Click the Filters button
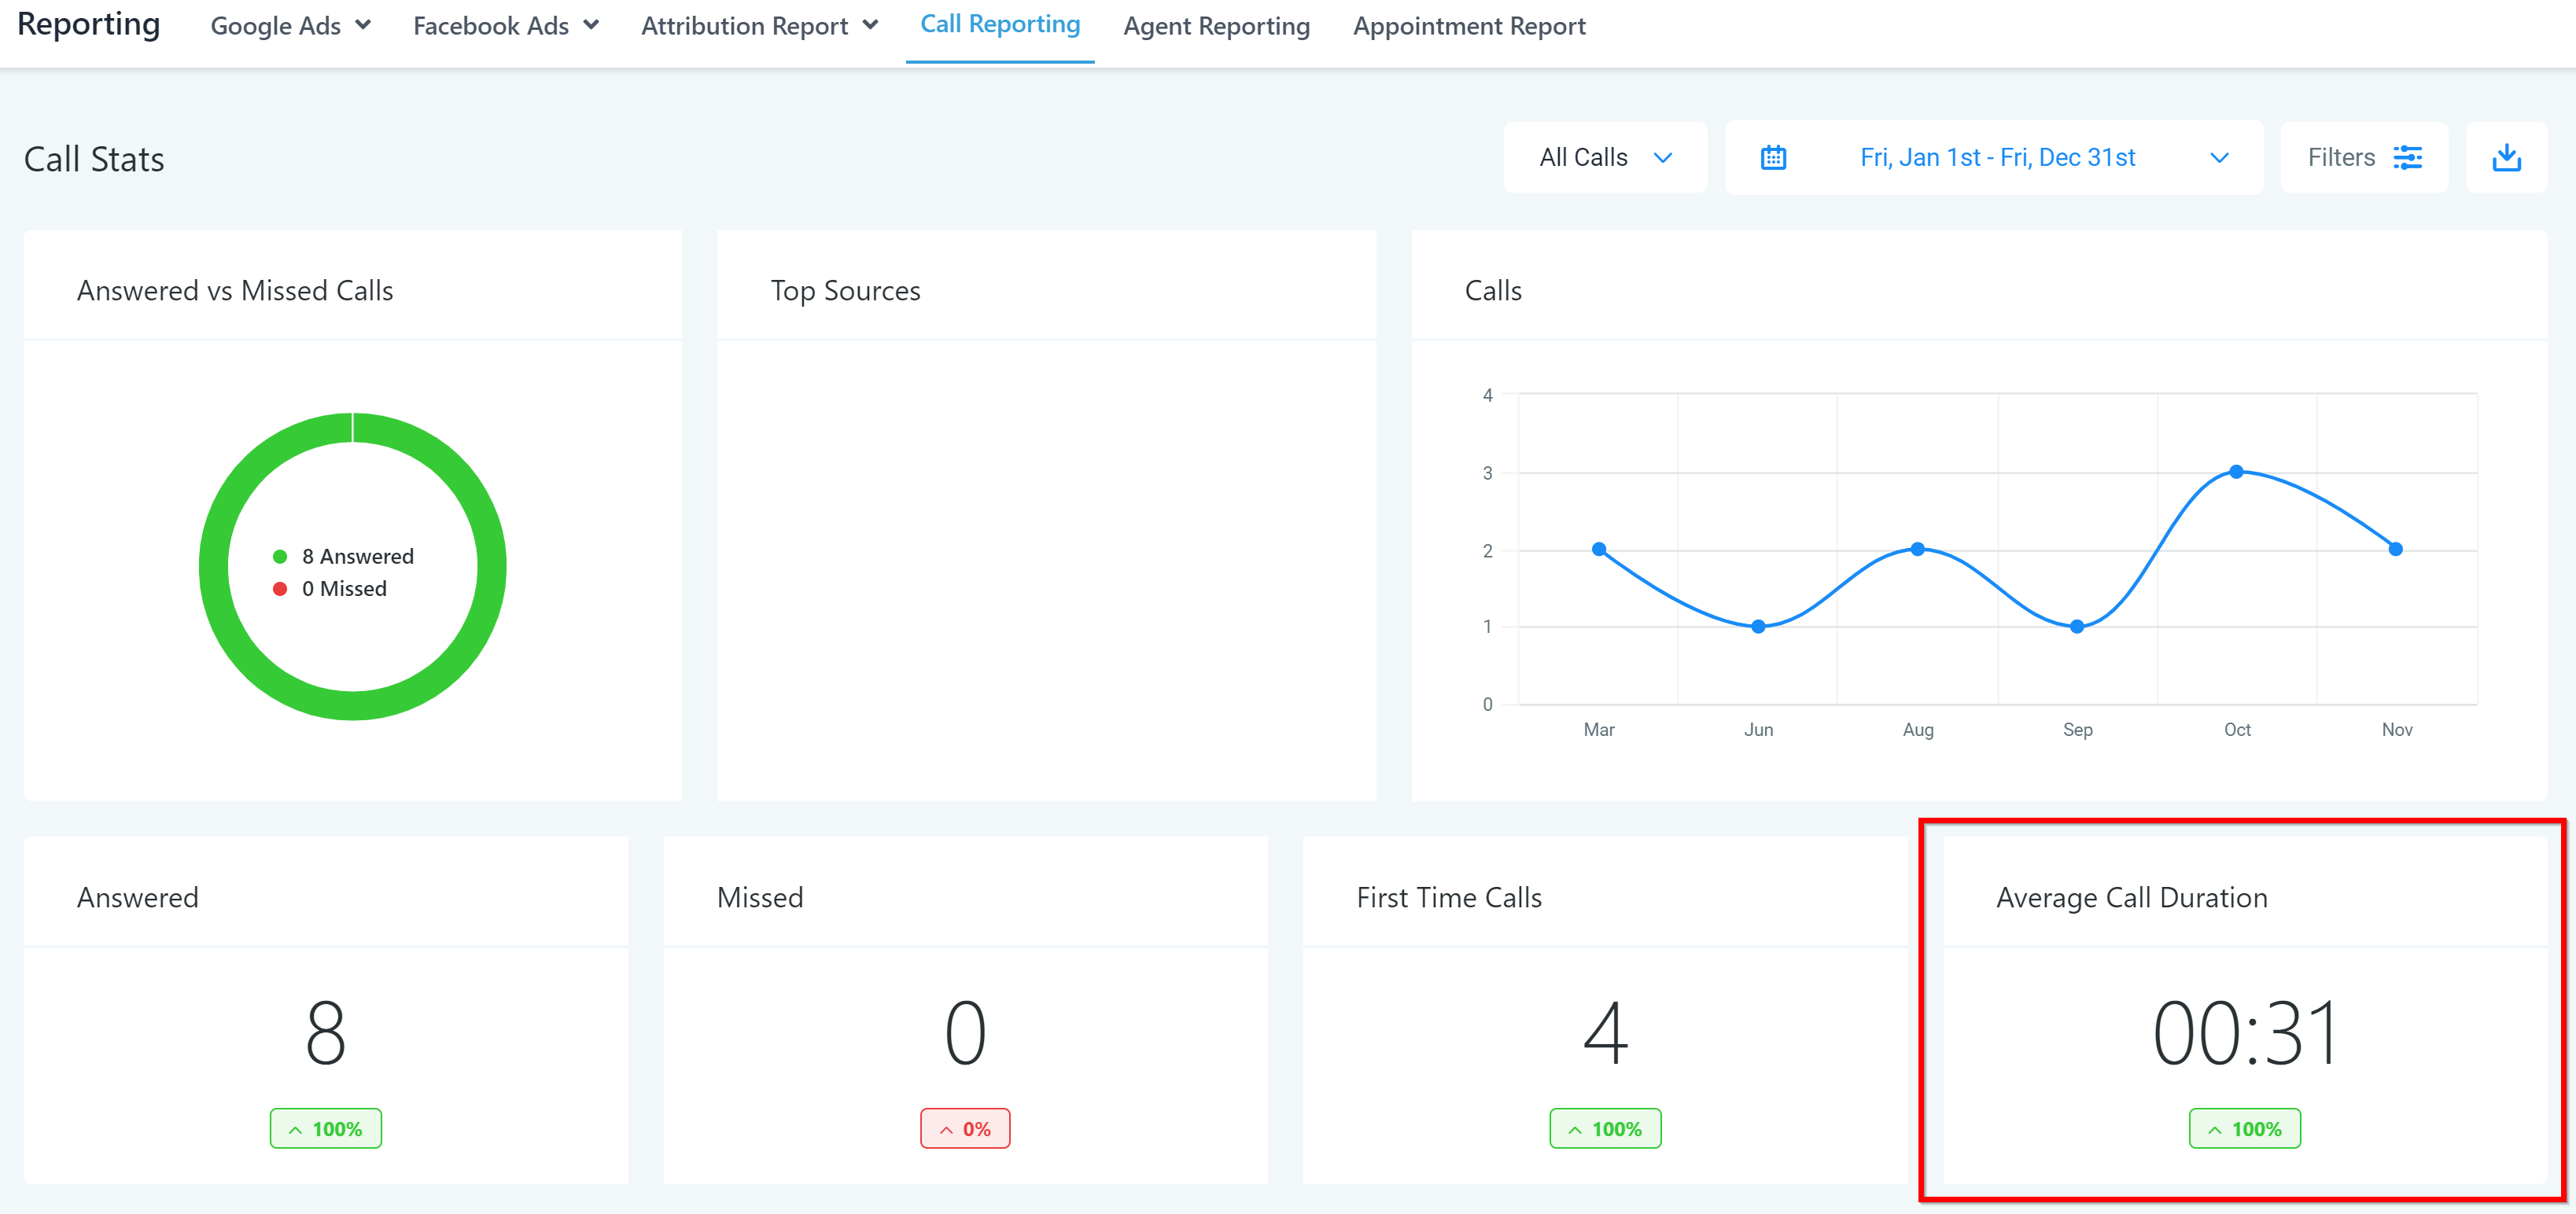The width and height of the screenshot is (2576, 1214). 2363,158
